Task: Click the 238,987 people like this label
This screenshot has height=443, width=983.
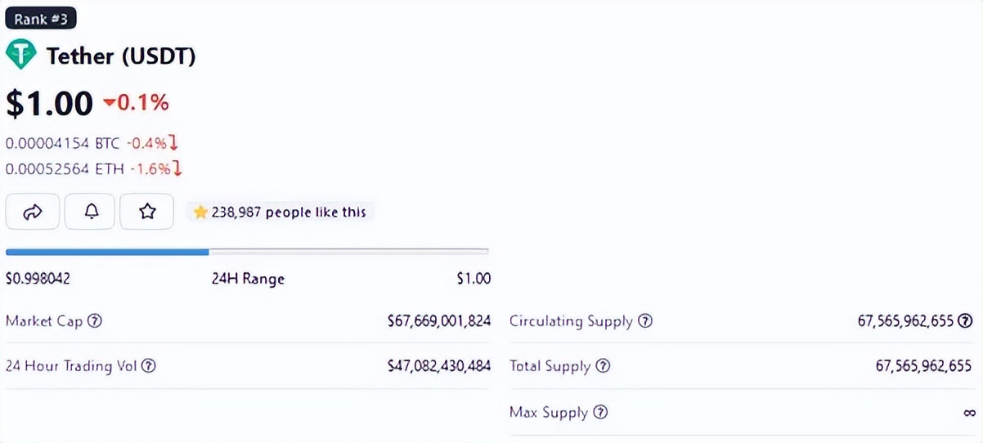Action: point(289,213)
